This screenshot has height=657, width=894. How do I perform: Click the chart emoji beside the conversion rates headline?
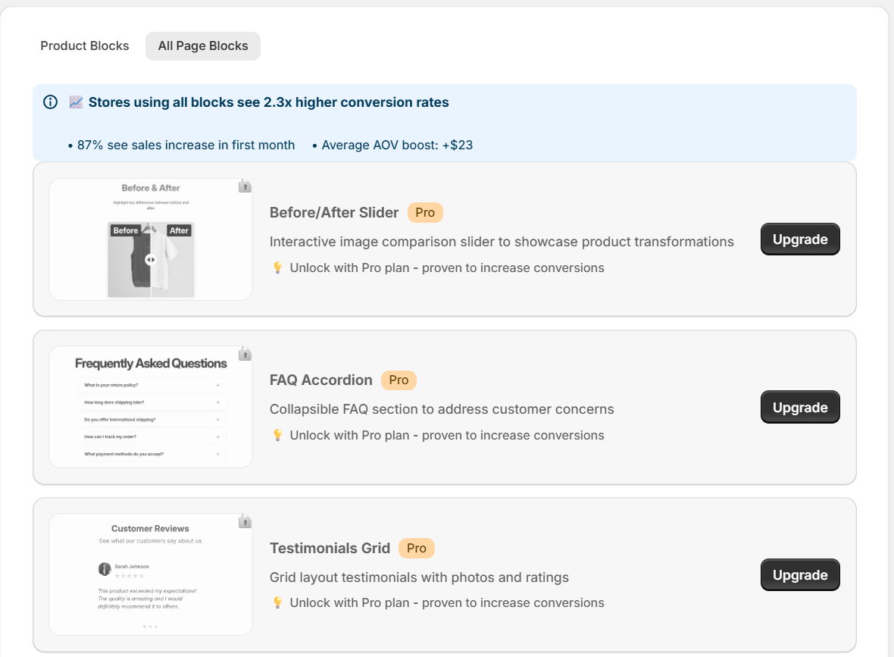coord(76,102)
